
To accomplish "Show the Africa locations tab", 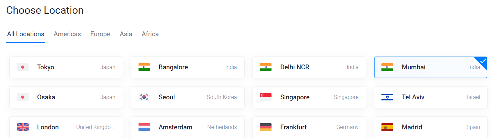I will [150, 34].
